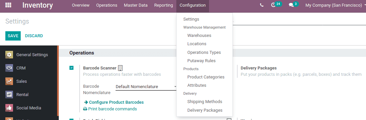Select Rental label in the settings sidebar
This screenshot has height=120, width=366.
tap(22, 95)
